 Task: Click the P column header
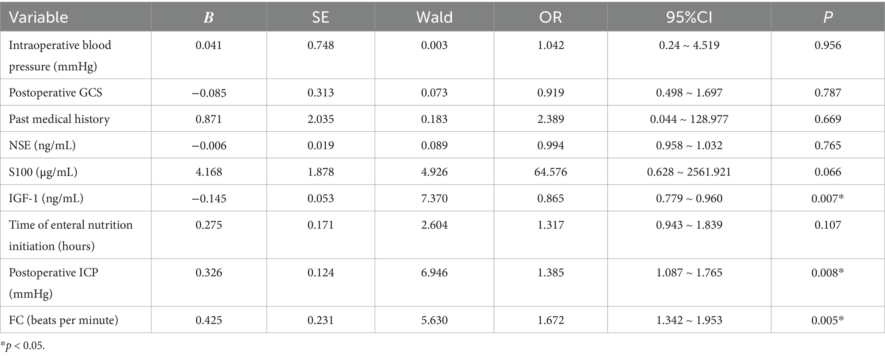tap(828, 17)
